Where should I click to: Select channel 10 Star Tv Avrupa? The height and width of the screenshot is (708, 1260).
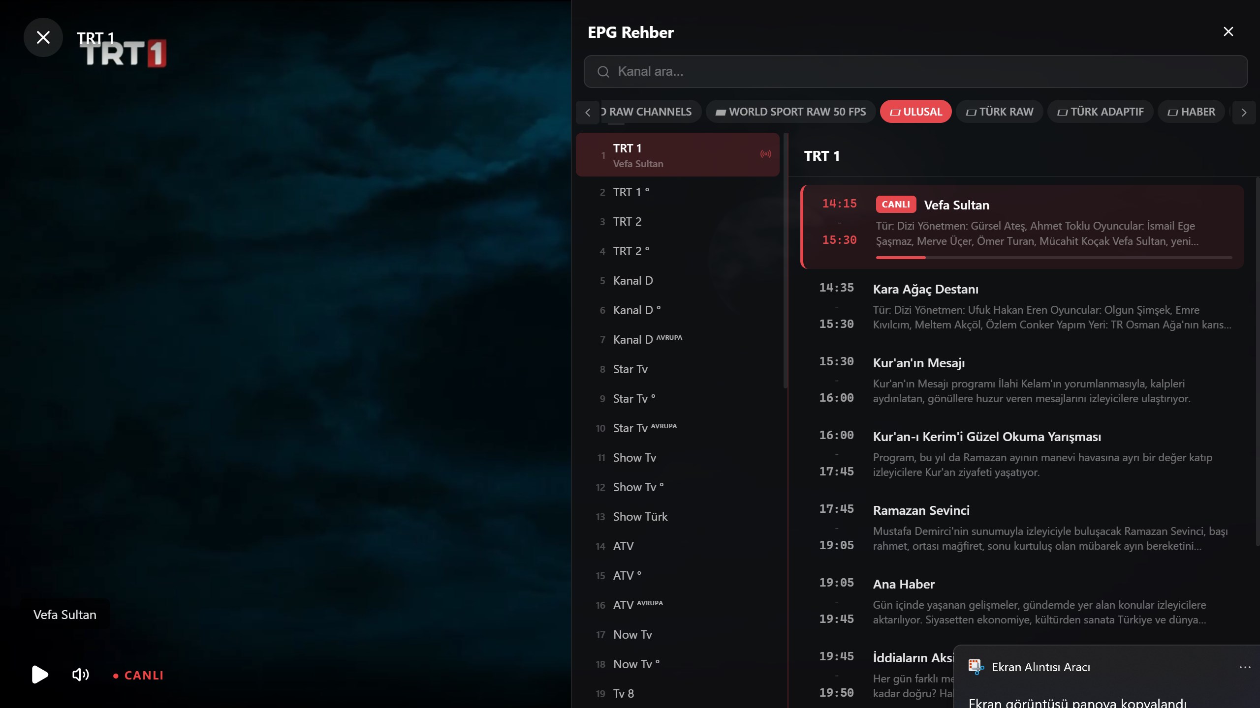[x=678, y=428]
